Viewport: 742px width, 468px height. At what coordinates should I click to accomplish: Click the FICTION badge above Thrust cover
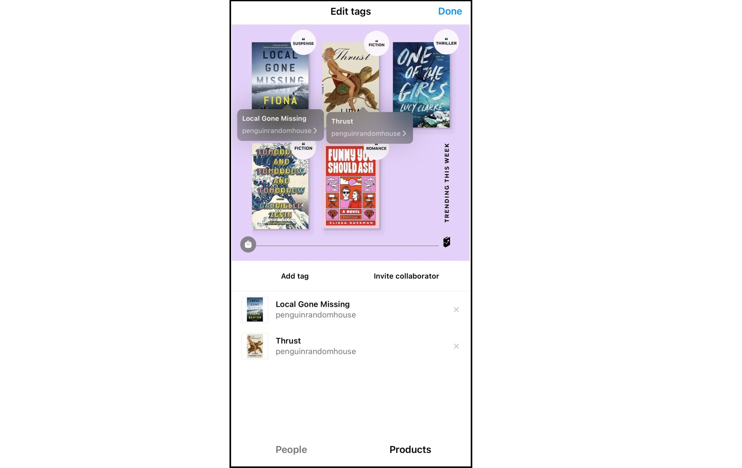coord(376,43)
